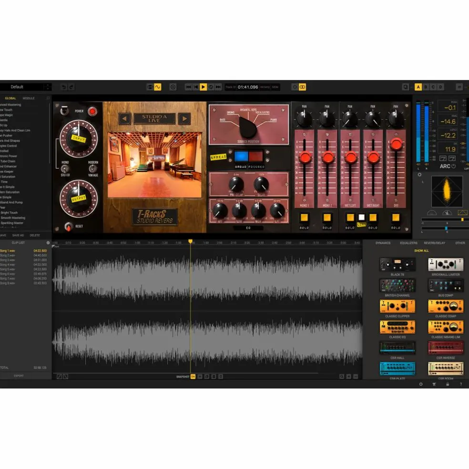Click the Pre-Delay knob
This screenshot has height=469, width=469.
(x=236, y=184)
